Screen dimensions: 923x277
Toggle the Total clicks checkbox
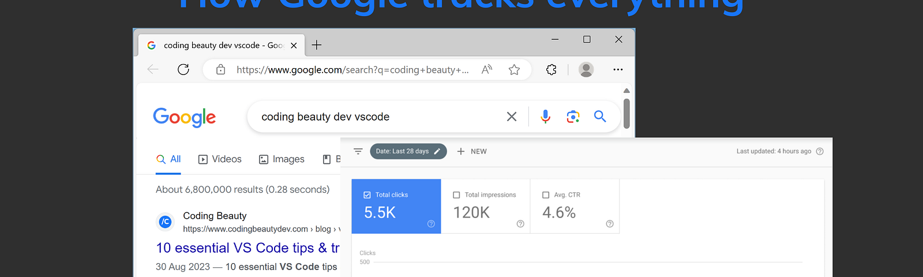pos(367,195)
